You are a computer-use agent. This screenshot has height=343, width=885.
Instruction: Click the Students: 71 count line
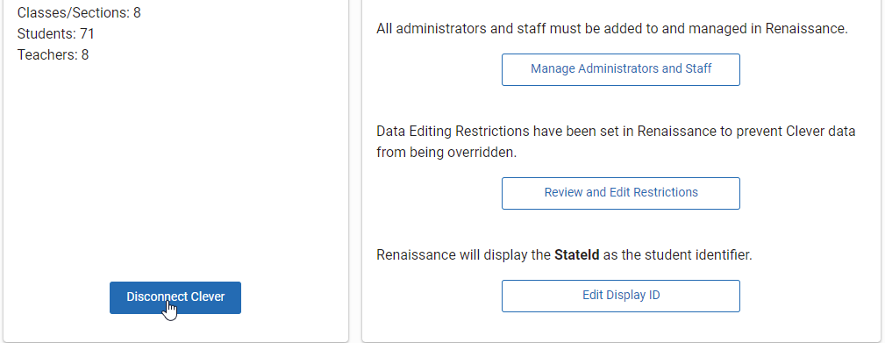[x=56, y=34]
